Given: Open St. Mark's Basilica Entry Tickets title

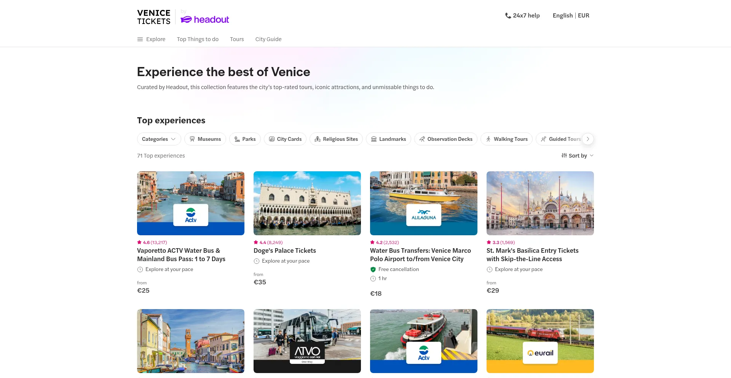Looking at the screenshot, I should pyautogui.click(x=532, y=255).
